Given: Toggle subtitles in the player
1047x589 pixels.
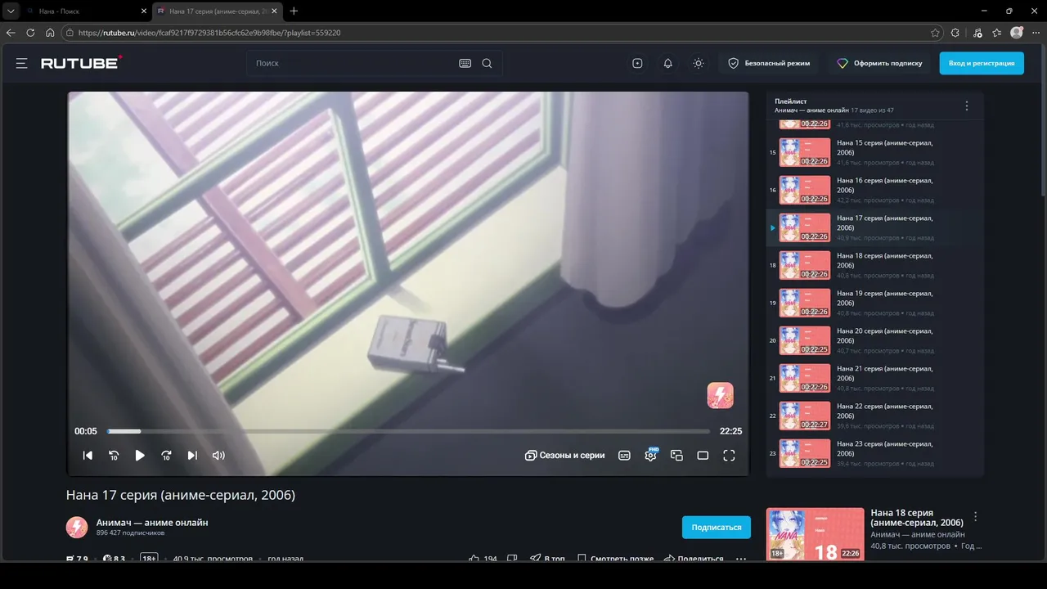Looking at the screenshot, I should [x=624, y=456].
